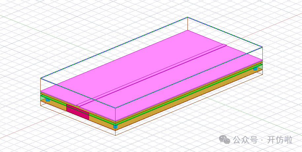Click the 开仿啦 watermark text
Screen dimensions: 302x152
(280, 140)
